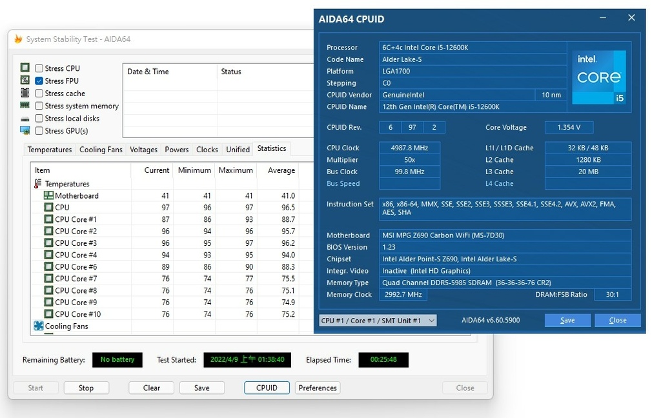Click the memory module icon beside Stress system memory
This screenshot has height=418, width=661.
(25, 105)
